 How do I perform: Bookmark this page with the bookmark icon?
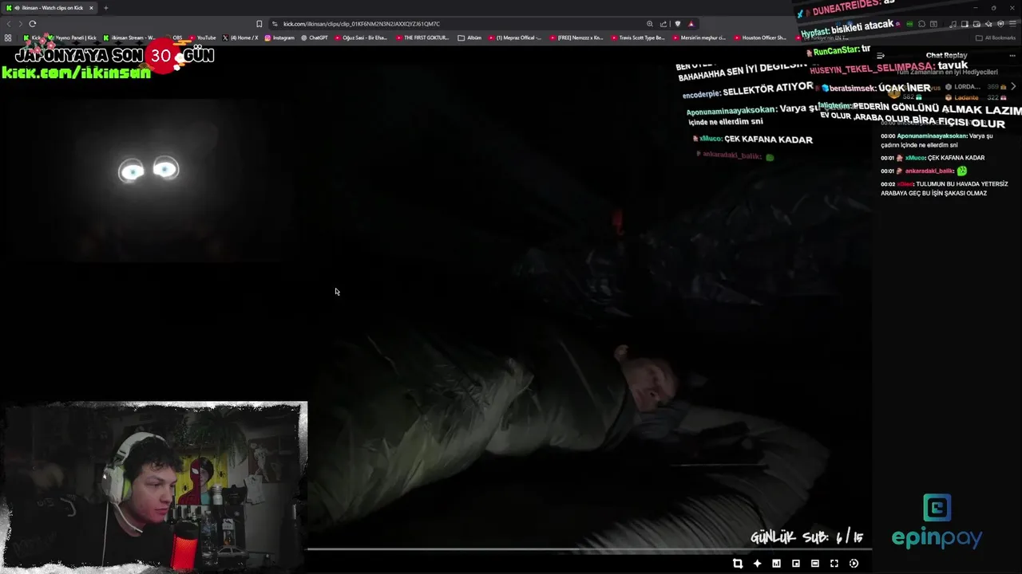pos(259,24)
